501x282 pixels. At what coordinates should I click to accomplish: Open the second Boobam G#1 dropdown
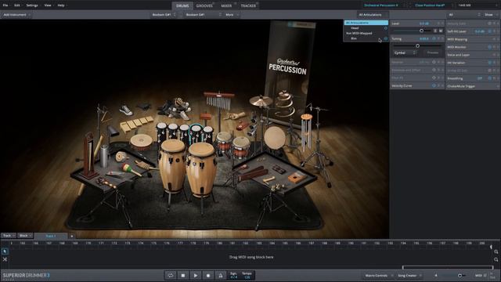coord(204,15)
